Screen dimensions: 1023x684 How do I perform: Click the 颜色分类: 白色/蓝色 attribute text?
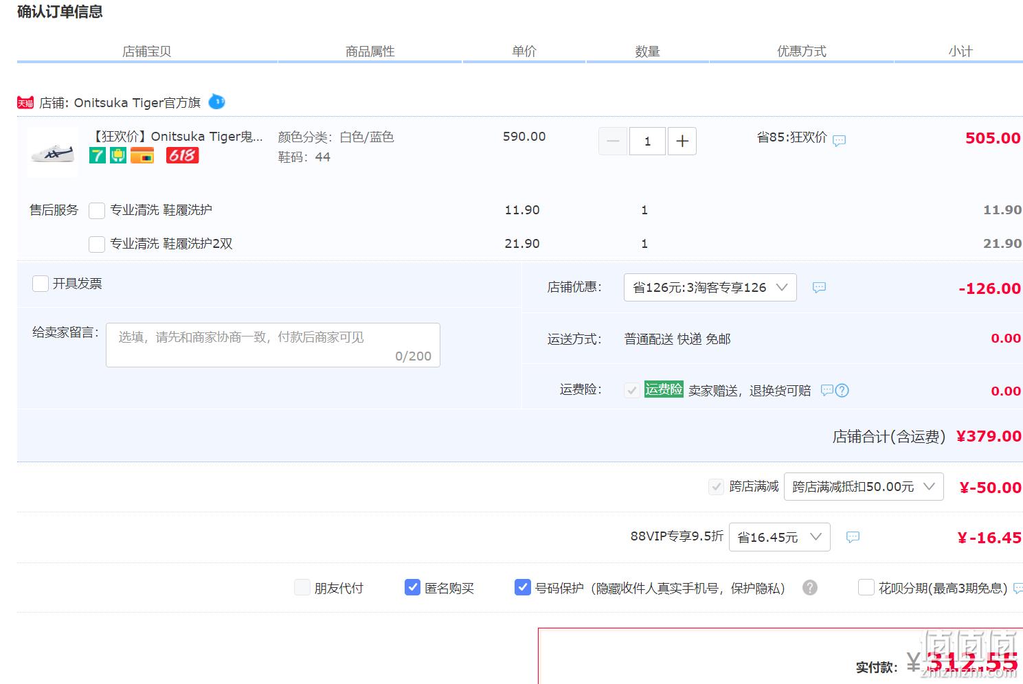(x=336, y=137)
